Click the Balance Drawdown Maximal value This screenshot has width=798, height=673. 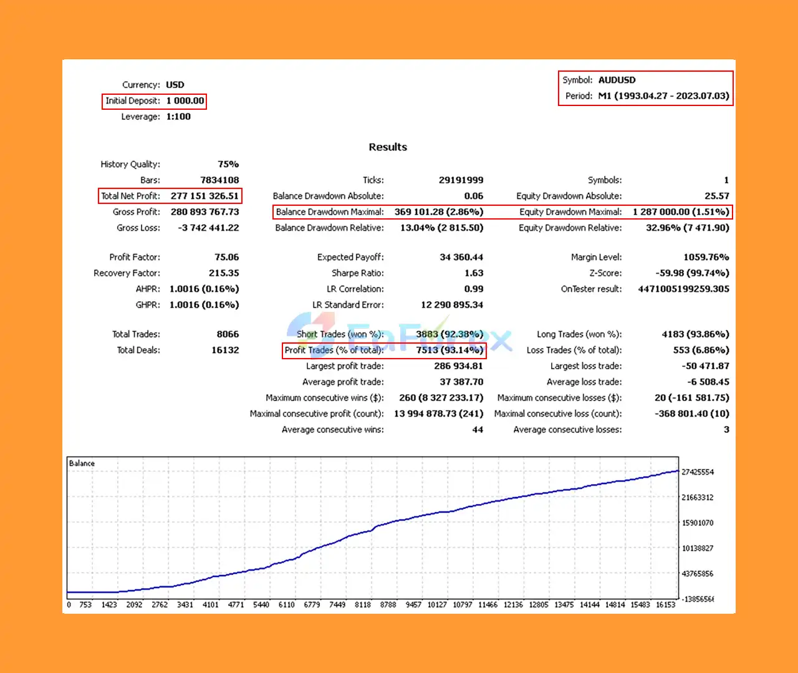coord(439,212)
